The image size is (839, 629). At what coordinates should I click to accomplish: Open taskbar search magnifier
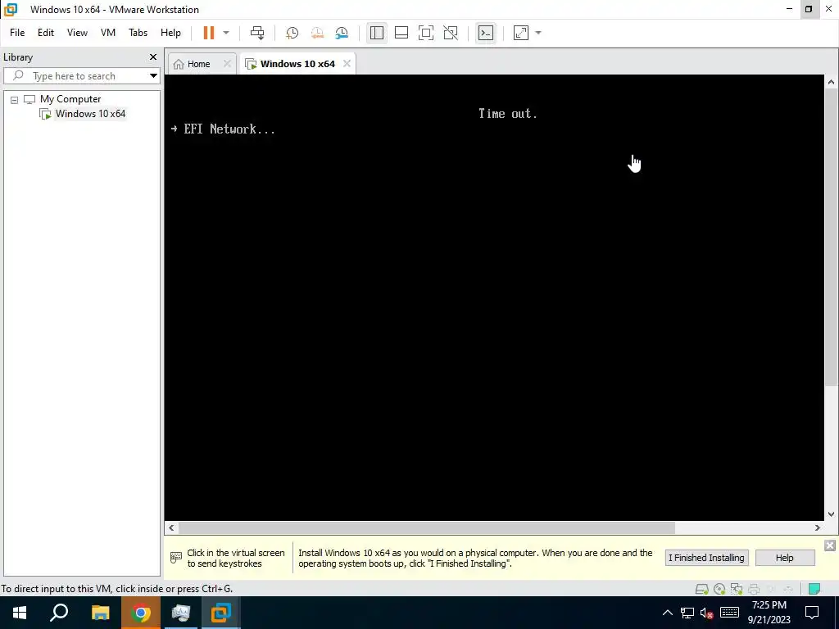pyautogui.click(x=59, y=613)
